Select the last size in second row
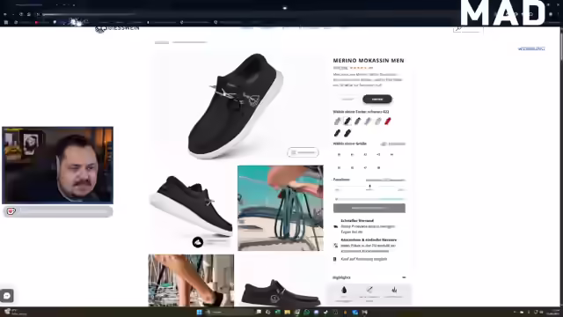Image resolution: width=563 pixels, height=317 pixels. [378, 167]
